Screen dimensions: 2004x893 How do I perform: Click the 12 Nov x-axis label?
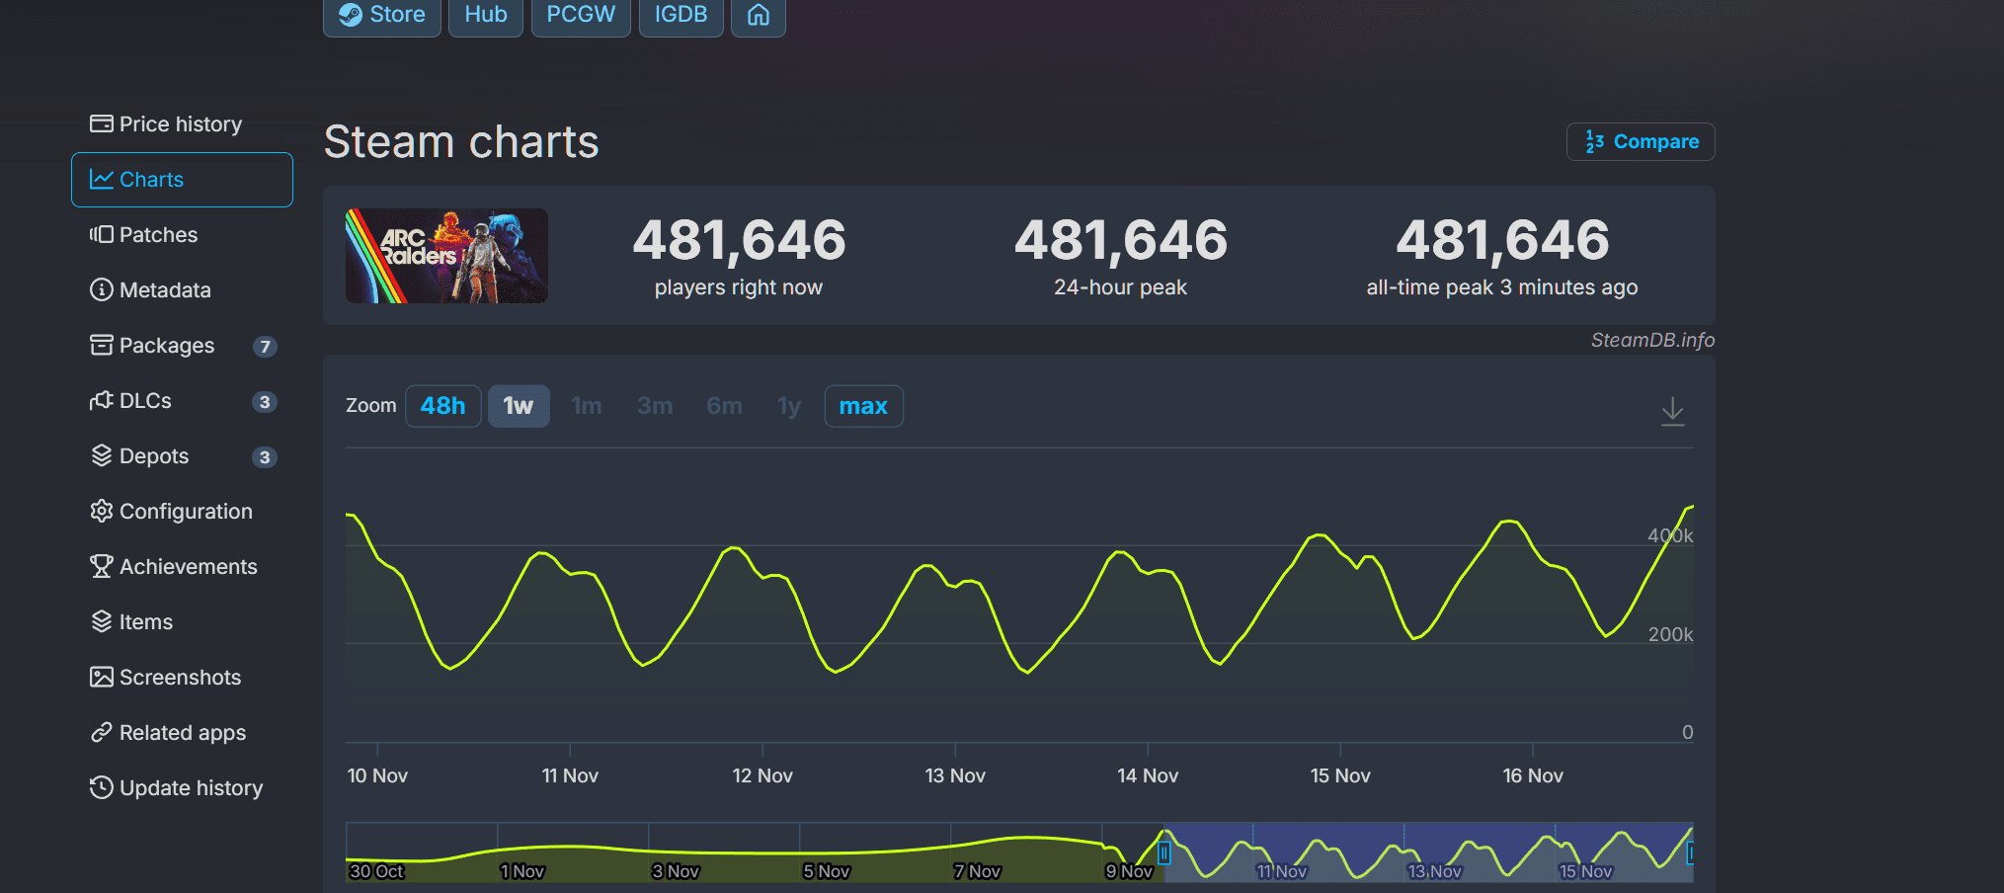click(762, 776)
